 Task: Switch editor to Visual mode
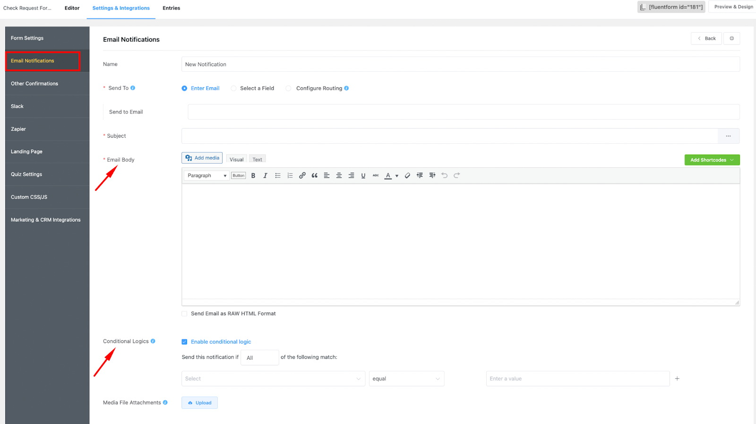coord(237,159)
